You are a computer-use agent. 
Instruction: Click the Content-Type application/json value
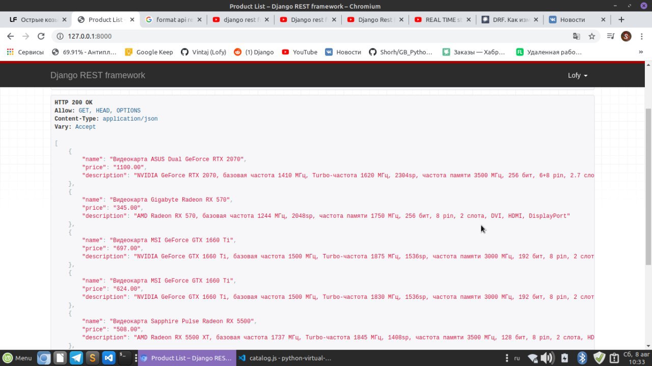pos(130,119)
